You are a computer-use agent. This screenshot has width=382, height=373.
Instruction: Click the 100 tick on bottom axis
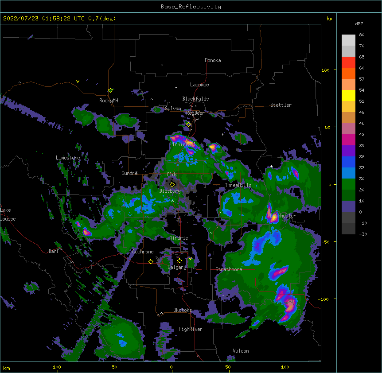coord(285,367)
